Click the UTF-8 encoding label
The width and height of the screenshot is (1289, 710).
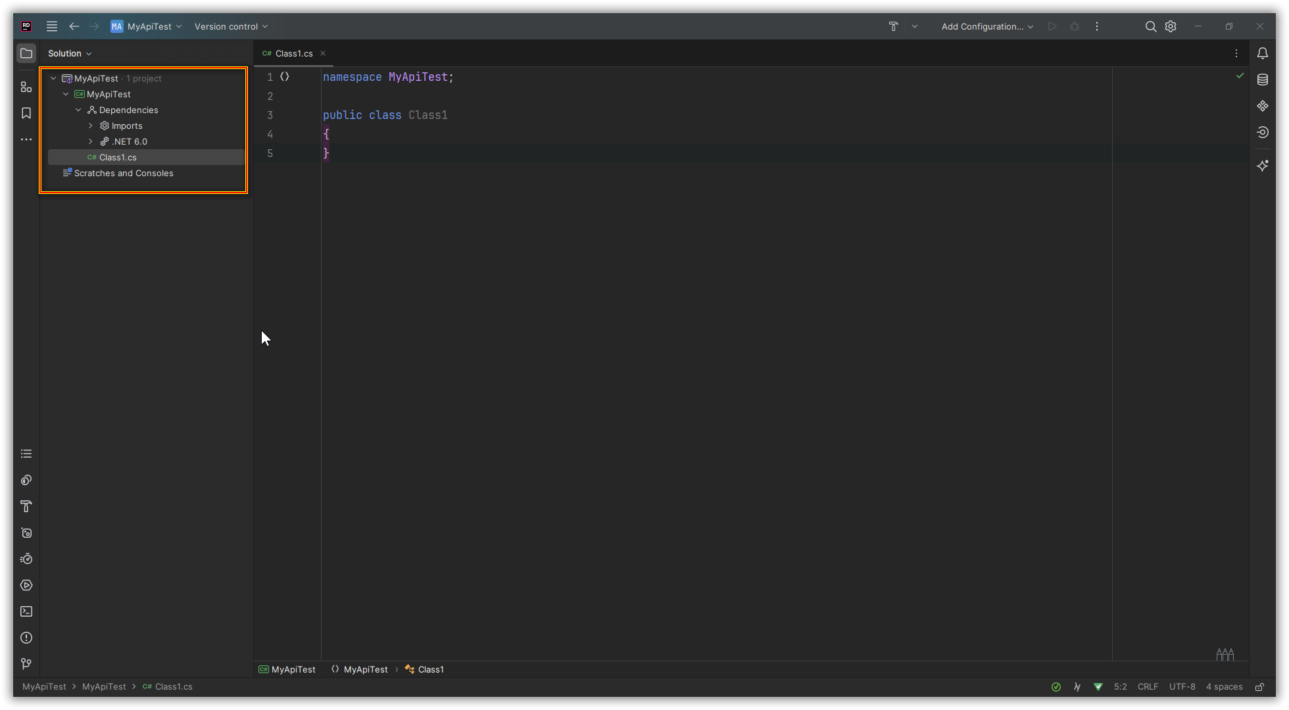tap(1182, 686)
